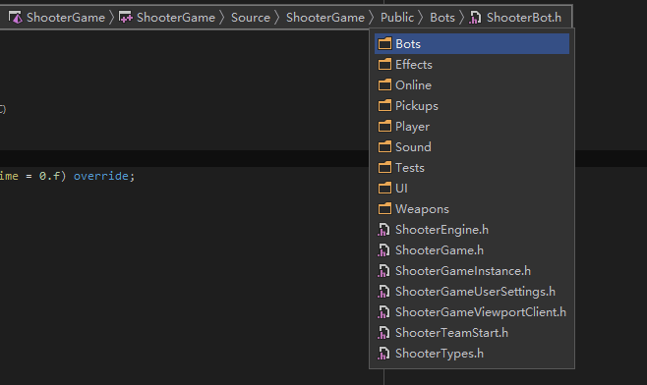Click the Sound folder icon
Screen dimensions: 647x385
[x=384, y=146]
